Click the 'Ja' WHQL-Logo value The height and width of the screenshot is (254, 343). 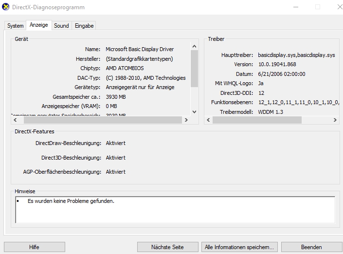point(261,83)
